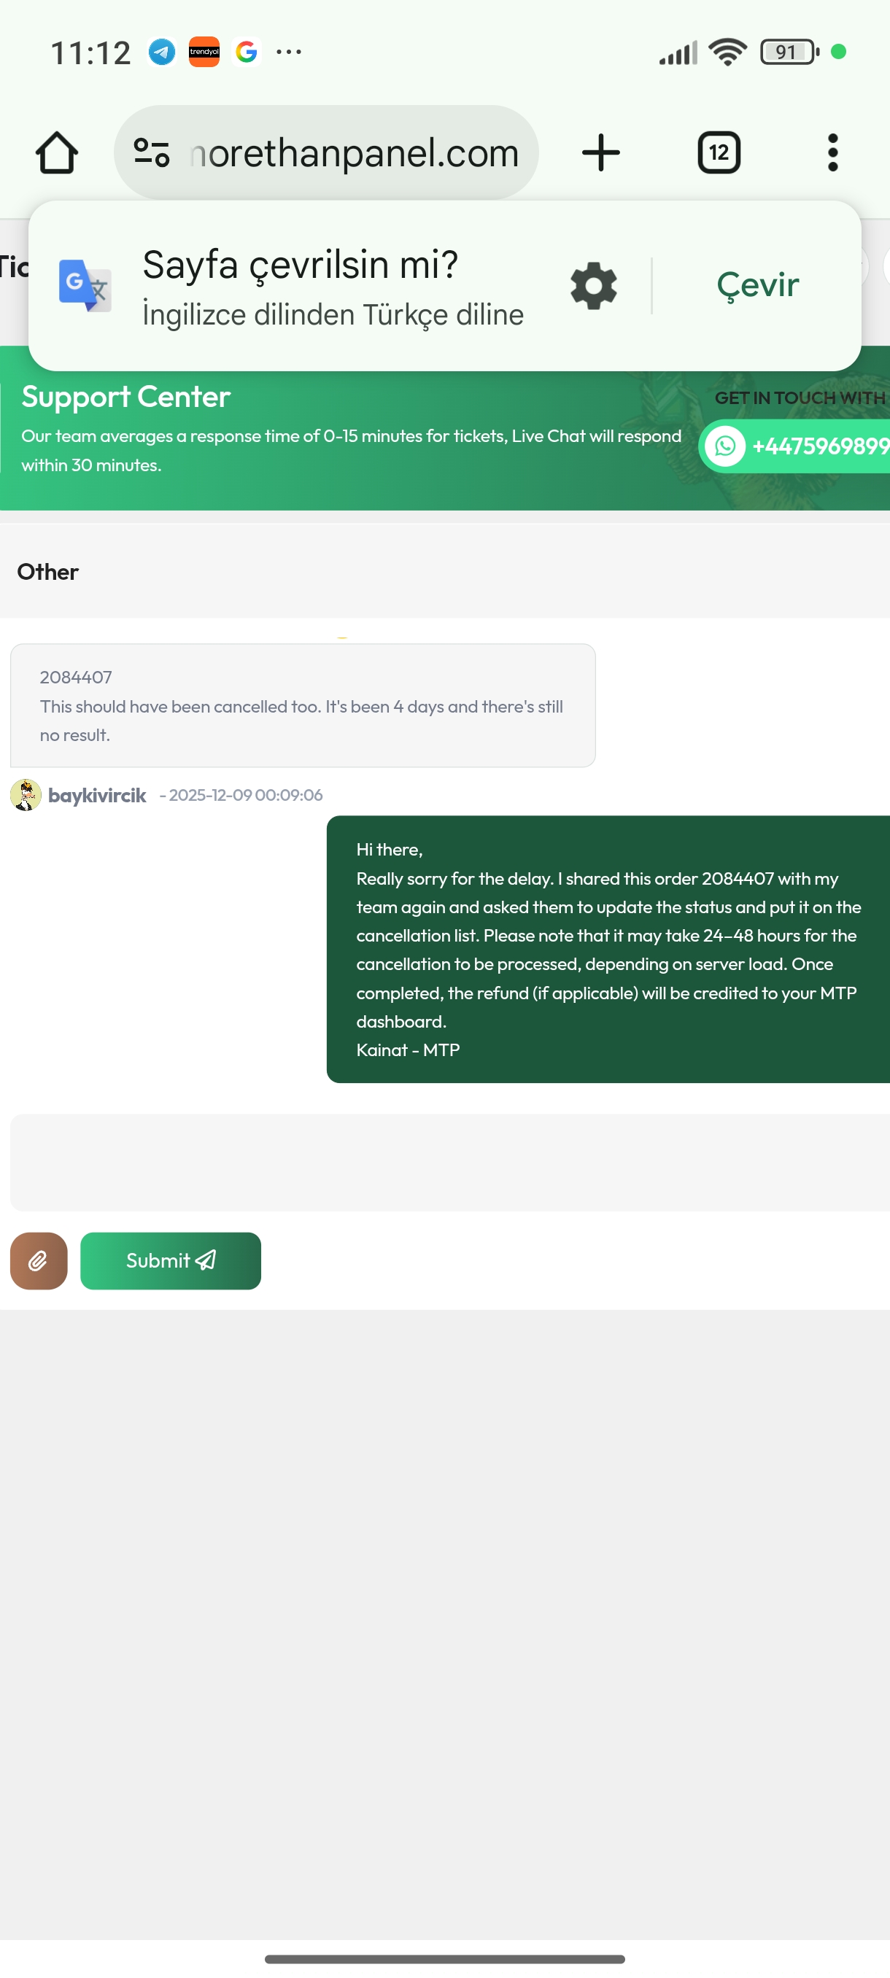Tap the Support Center heading
This screenshot has height=1978, width=890.
coord(126,397)
